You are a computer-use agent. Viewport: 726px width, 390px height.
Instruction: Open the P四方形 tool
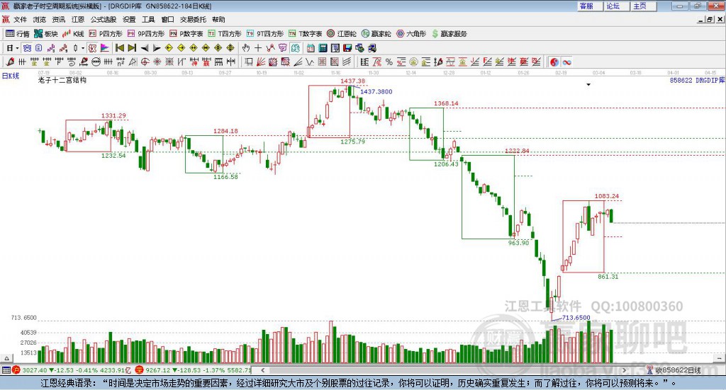[106, 34]
